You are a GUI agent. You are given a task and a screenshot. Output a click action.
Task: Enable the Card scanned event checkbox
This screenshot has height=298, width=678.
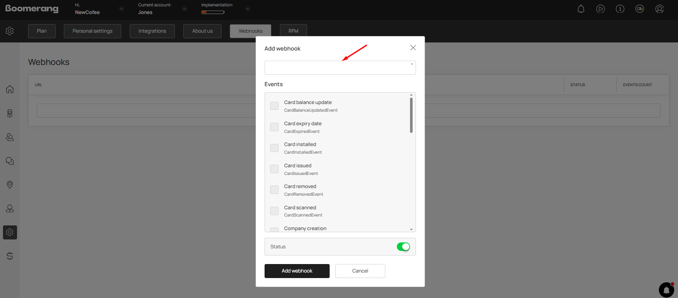(274, 211)
